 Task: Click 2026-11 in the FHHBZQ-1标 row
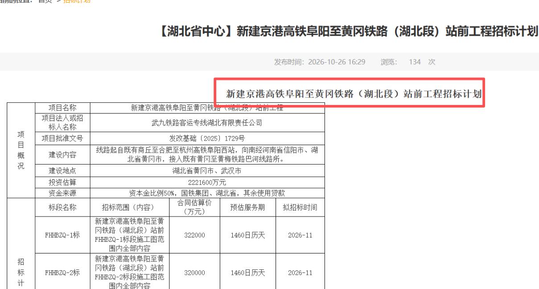pos(300,235)
